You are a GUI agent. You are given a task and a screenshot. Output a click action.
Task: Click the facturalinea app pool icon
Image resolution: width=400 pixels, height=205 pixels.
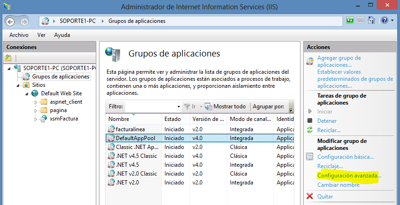[111, 129]
